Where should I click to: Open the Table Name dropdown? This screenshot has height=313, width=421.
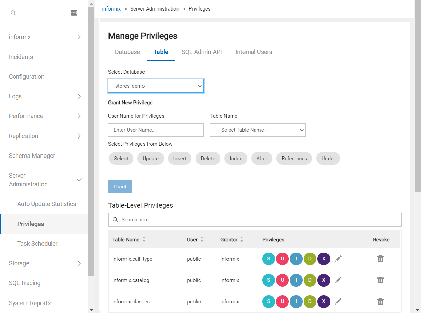(x=258, y=130)
